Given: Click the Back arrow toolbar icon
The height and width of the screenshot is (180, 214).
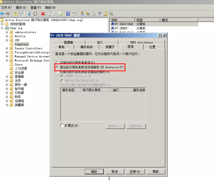Looking at the screenshot, I should coord(2,14).
